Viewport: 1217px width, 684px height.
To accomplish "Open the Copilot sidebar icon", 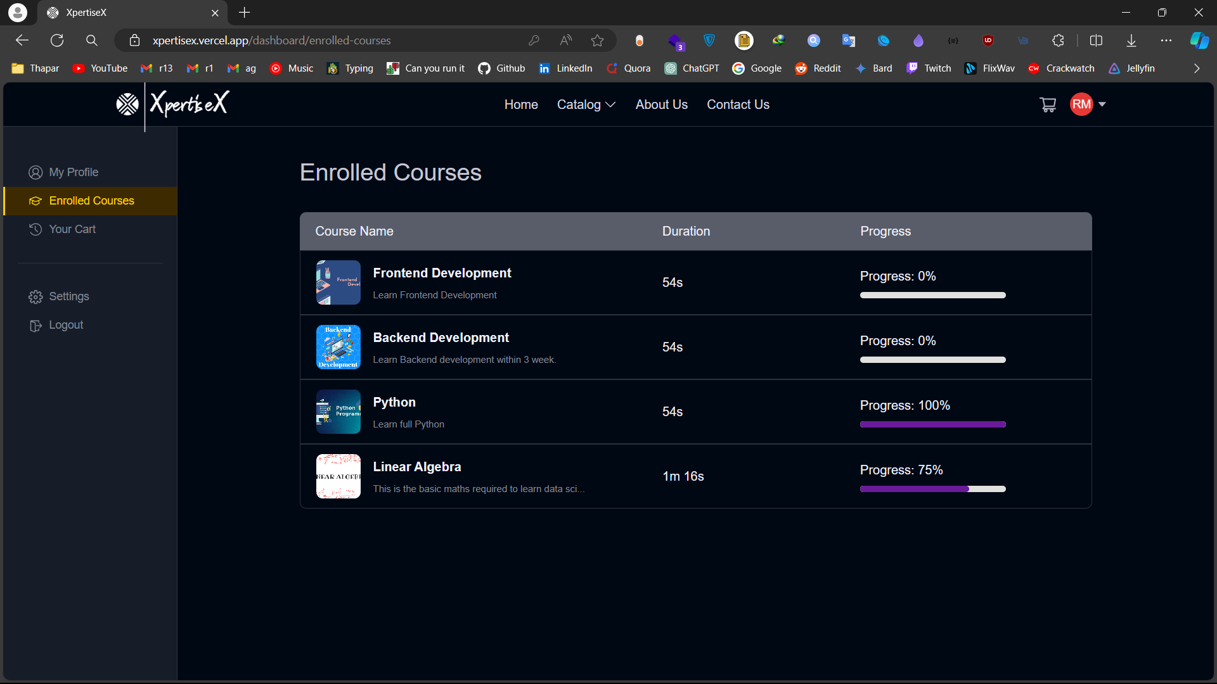I will (x=1199, y=41).
